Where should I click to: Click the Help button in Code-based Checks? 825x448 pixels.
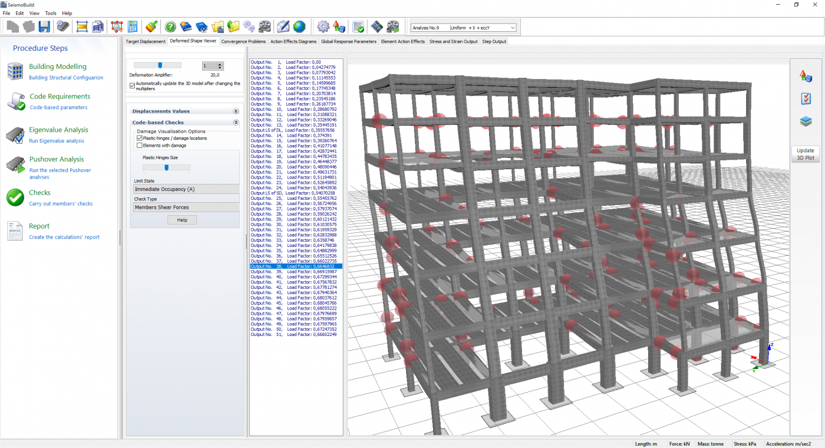pos(182,220)
